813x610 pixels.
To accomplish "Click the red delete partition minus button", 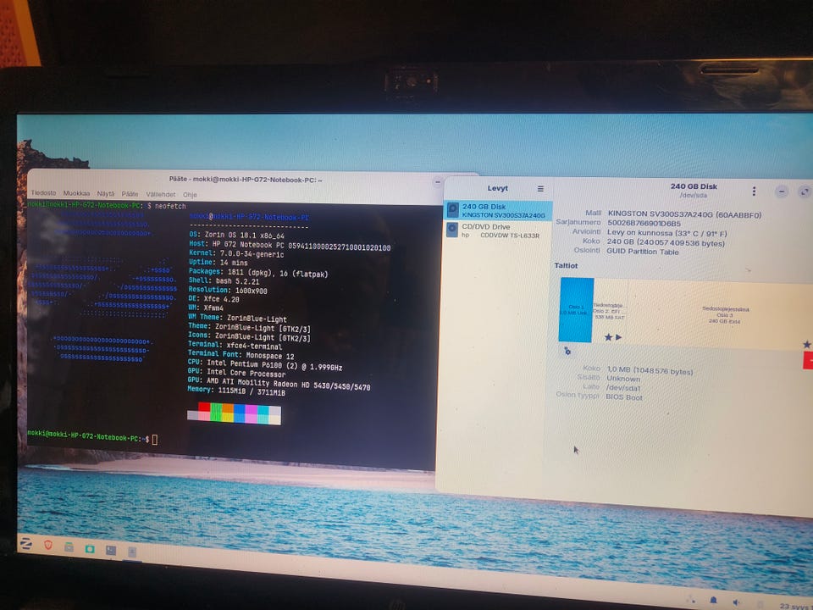I will click(x=808, y=361).
